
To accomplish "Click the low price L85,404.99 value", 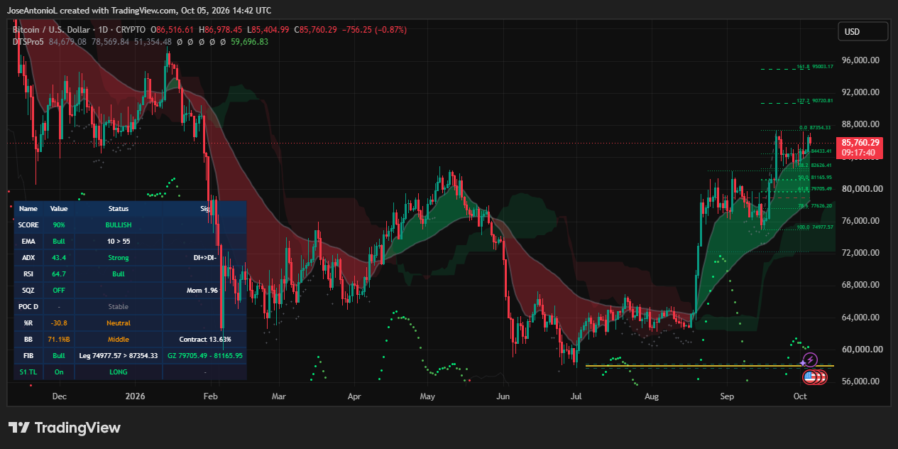I will (268, 30).
